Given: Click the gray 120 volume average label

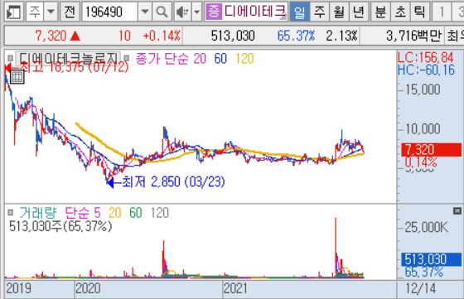Looking at the screenshot, I should click(160, 213).
